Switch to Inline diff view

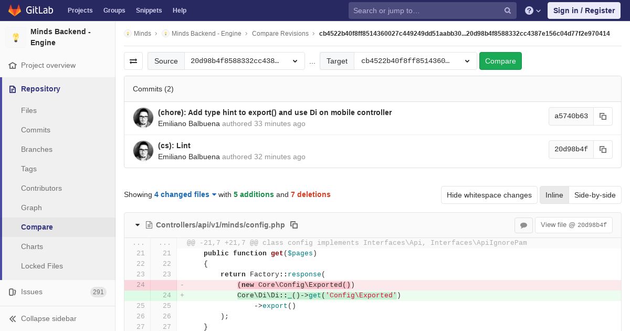554,195
